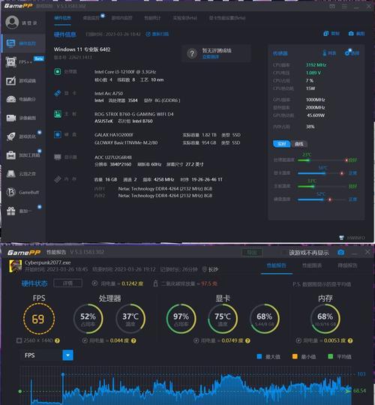Open the rocket game optimization icon
This screenshot has height=405, width=375.
point(10,136)
